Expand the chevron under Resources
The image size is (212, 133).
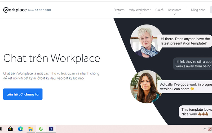point(175,14)
